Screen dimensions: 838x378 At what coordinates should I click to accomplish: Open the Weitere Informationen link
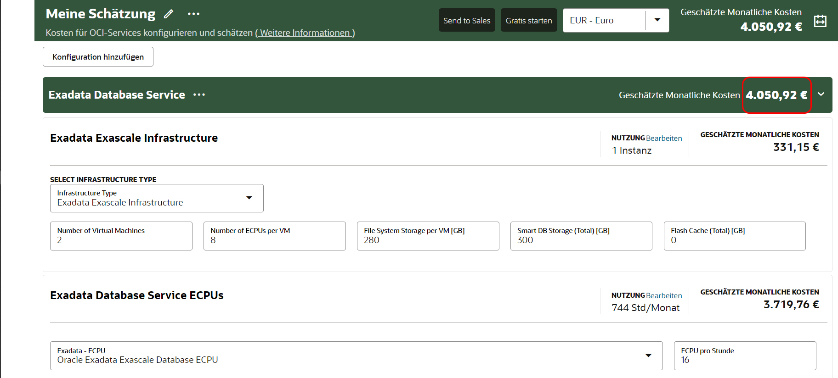(305, 33)
